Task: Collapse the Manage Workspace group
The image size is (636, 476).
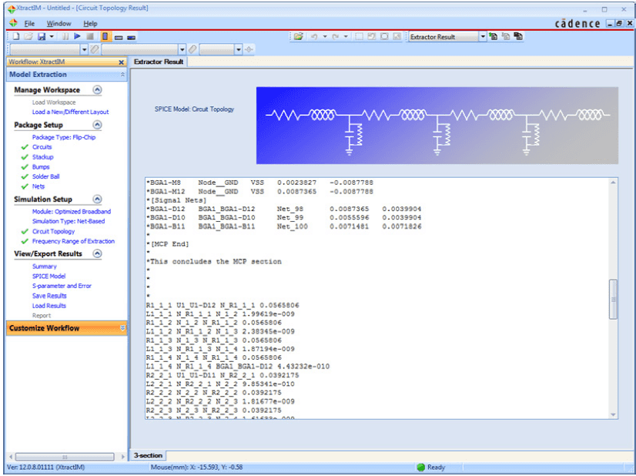Action: click(97, 89)
